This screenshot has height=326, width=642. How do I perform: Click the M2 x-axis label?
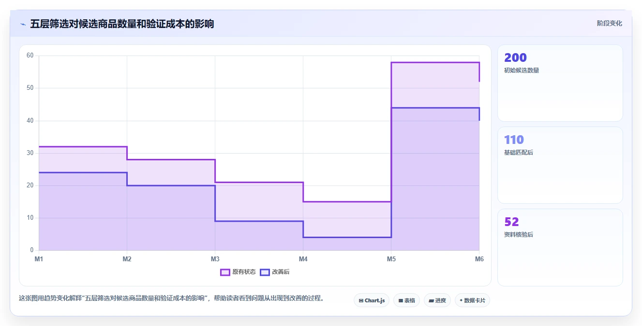coord(127,259)
